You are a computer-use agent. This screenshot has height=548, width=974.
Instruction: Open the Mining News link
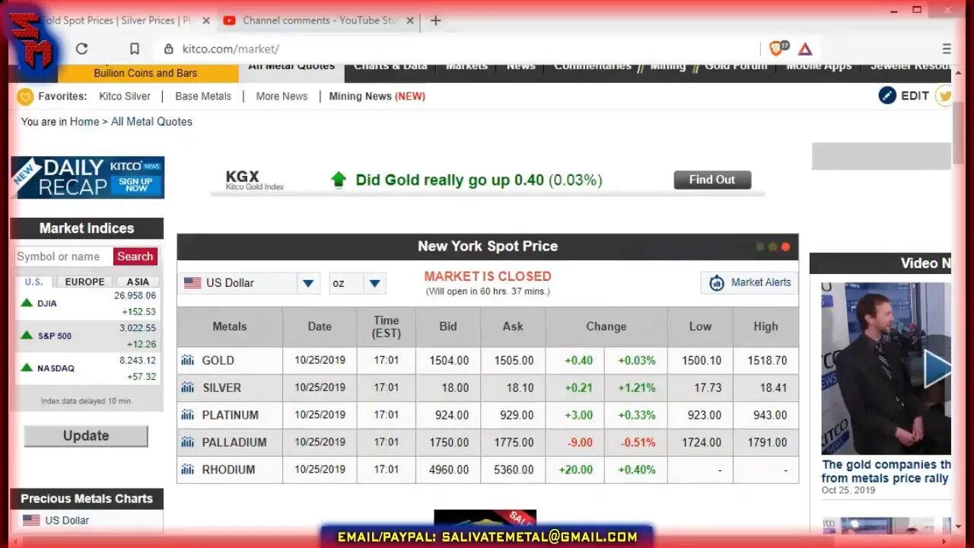point(377,96)
